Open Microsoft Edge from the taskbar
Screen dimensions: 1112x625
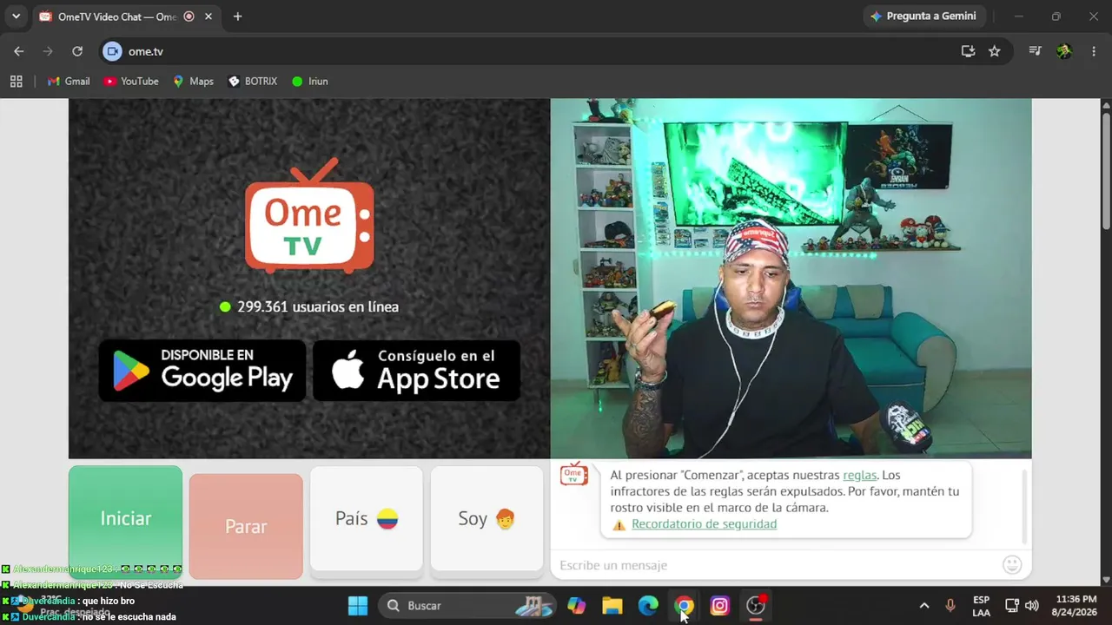pyautogui.click(x=648, y=606)
